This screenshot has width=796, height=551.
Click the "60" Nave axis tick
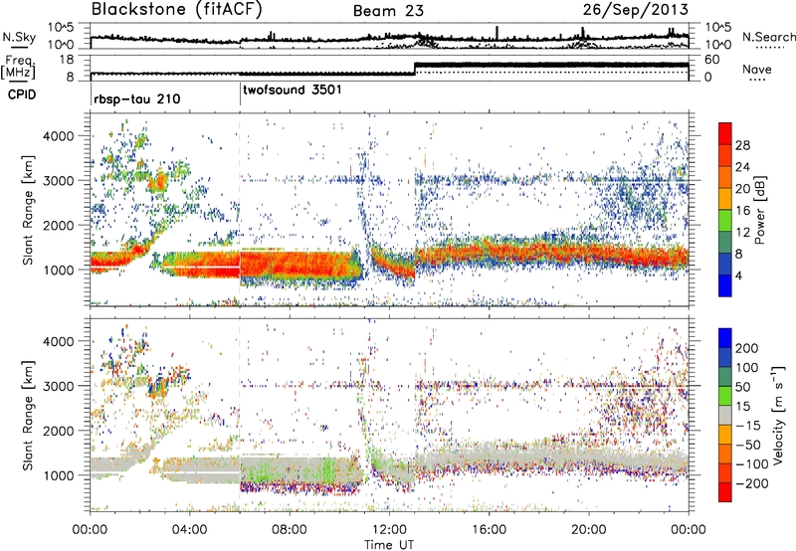pyautogui.click(x=712, y=60)
